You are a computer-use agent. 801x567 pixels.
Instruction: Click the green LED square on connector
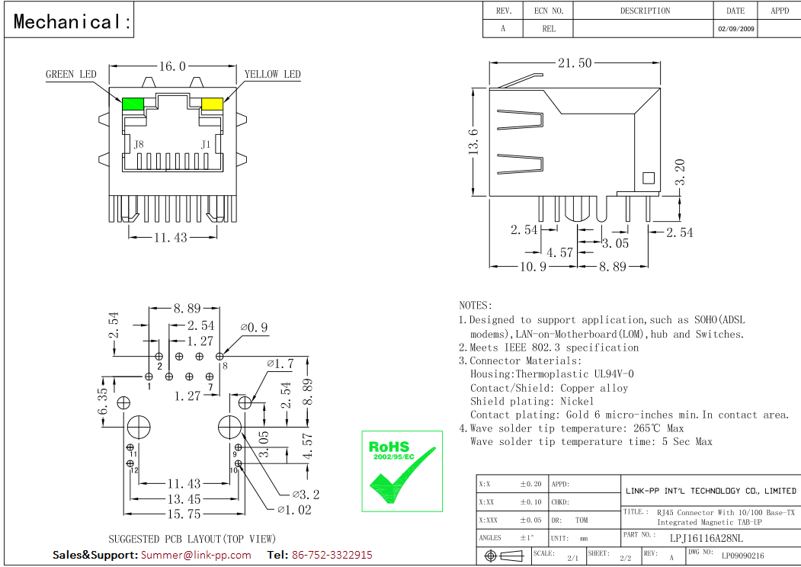(133, 104)
